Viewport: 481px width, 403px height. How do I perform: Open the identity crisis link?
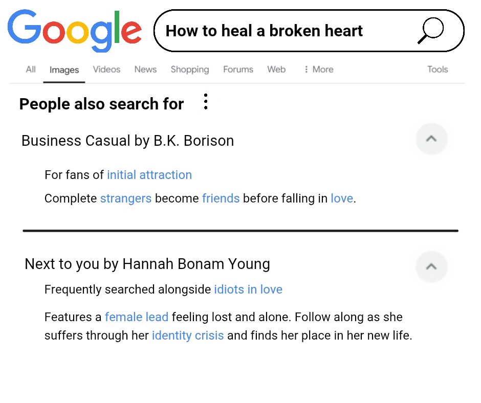pos(188,335)
